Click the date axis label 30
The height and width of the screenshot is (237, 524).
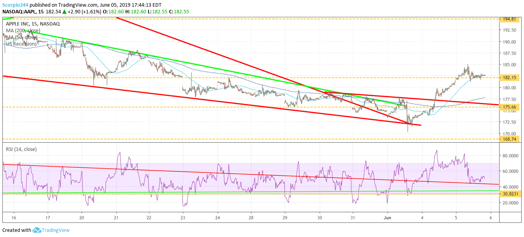[x=320, y=218]
